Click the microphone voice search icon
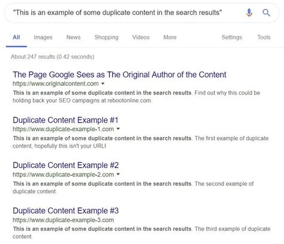 click(x=249, y=13)
